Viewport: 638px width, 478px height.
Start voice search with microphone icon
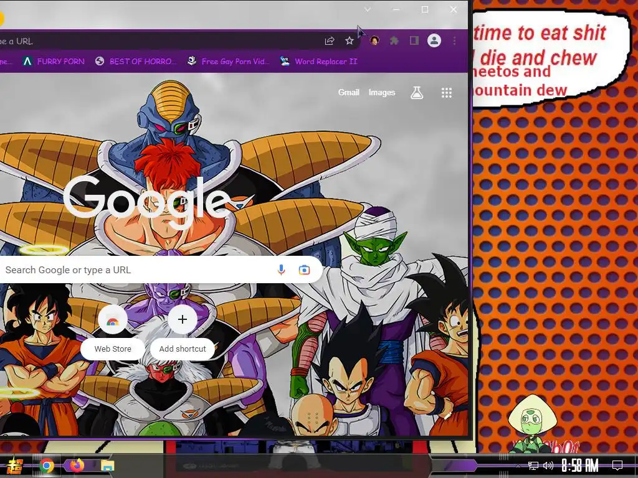(x=281, y=269)
